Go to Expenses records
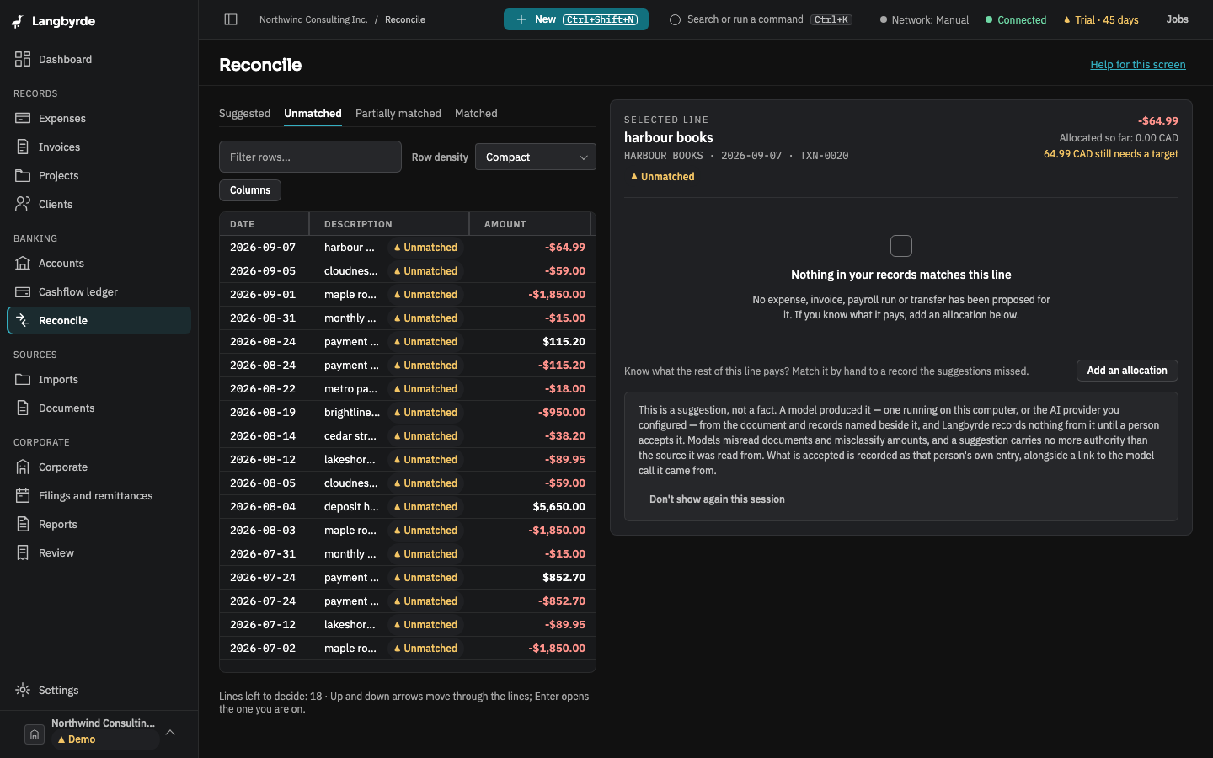Image resolution: width=1213 pixels, height=758 pixels. click(99, 119)
